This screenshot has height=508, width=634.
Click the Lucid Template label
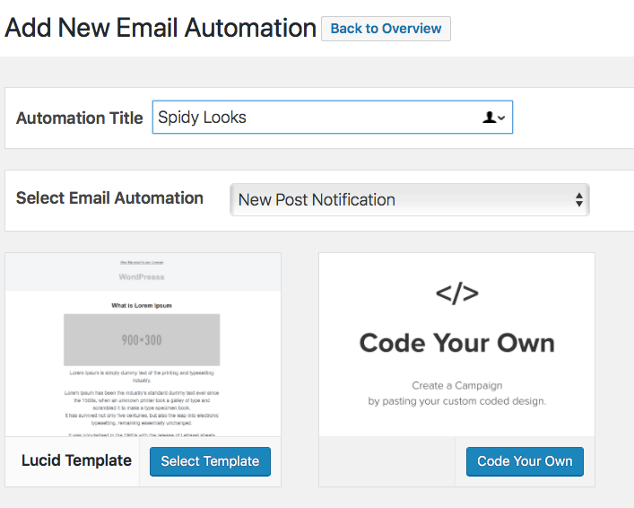pos(76,460)
